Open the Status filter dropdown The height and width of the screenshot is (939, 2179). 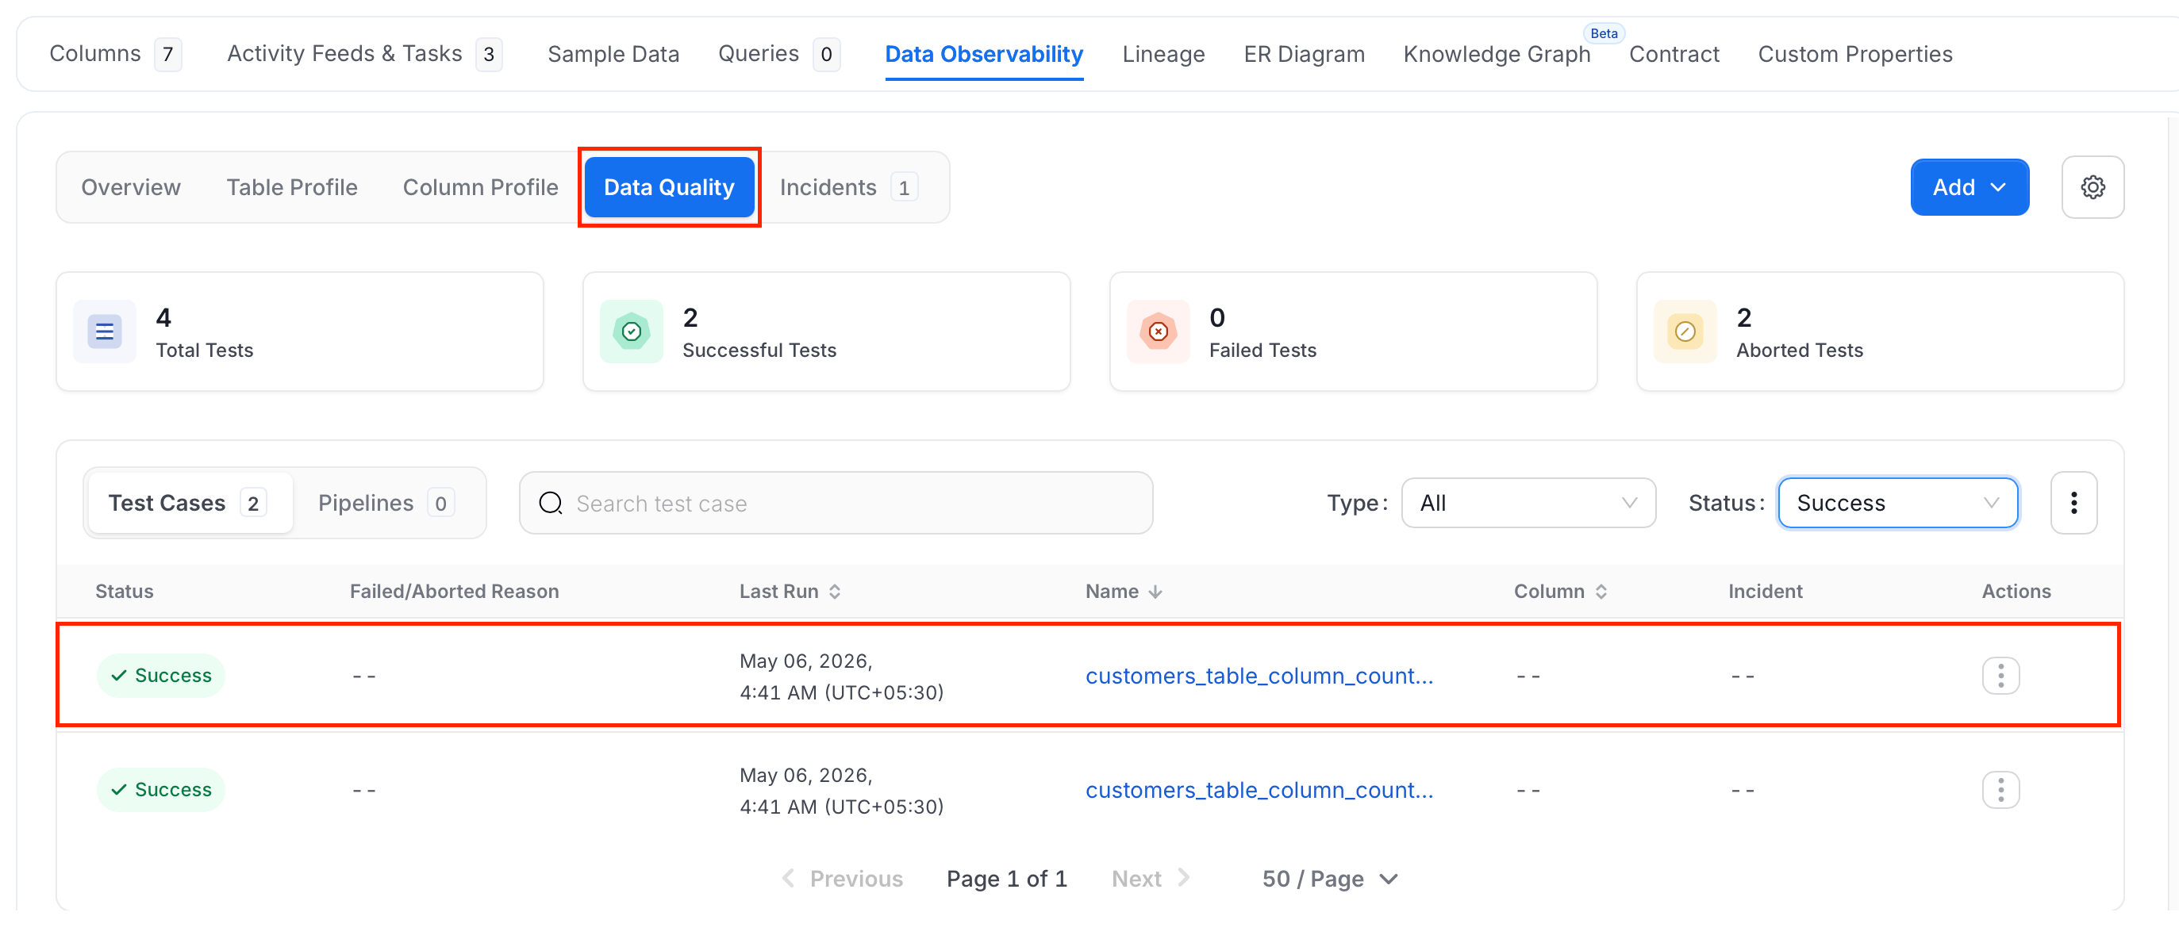point(1897,503)
